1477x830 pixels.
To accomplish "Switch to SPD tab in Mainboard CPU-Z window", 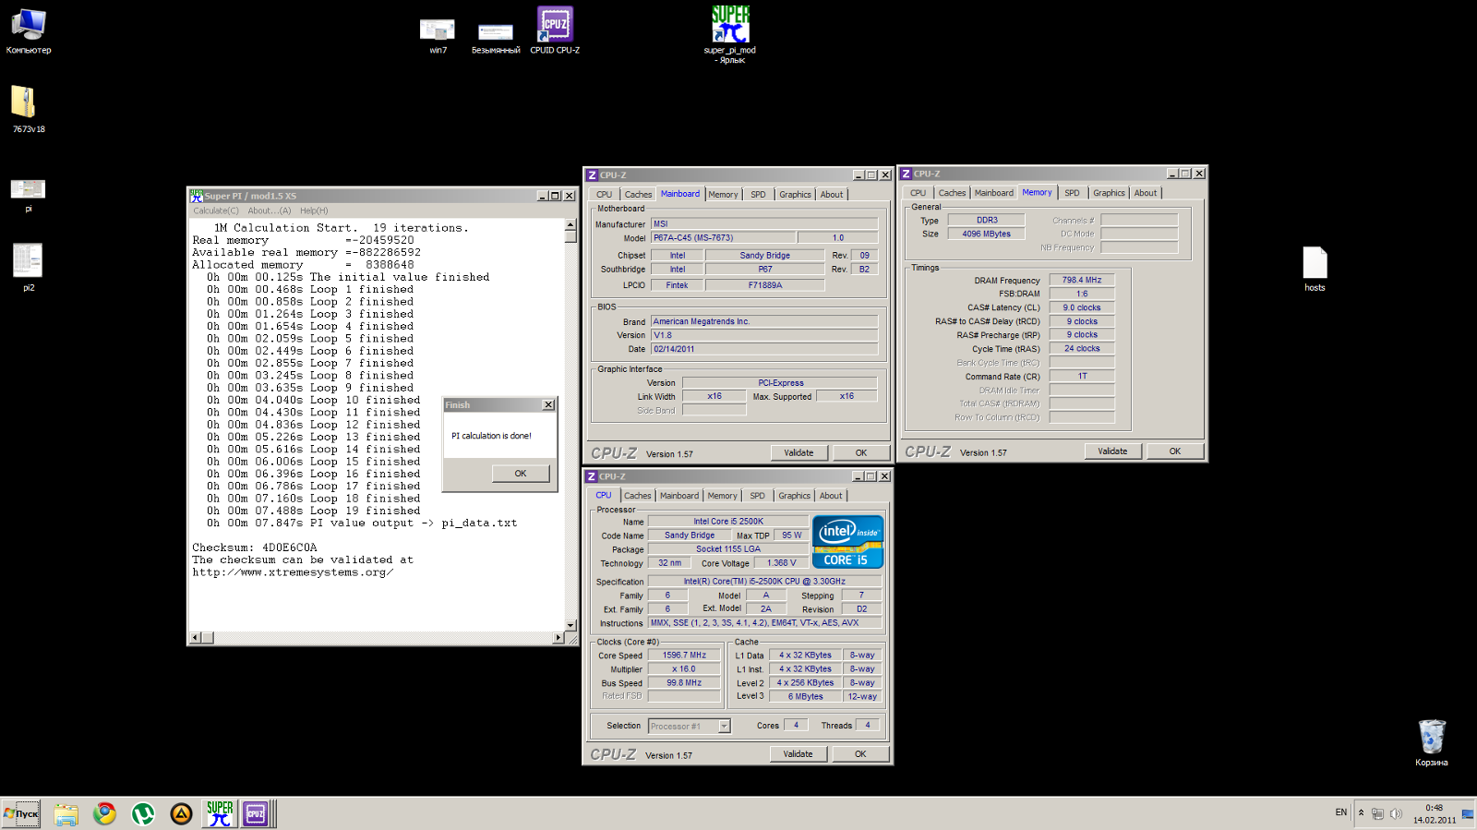I will (x=758, y=195).
